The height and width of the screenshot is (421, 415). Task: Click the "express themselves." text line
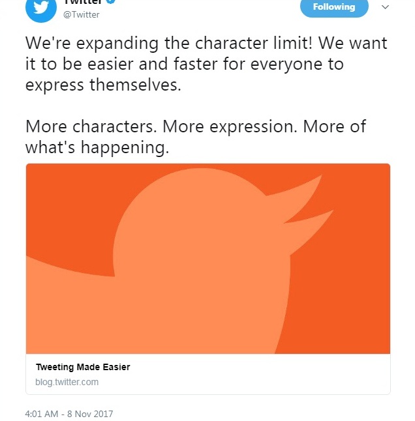click(103, 85)
